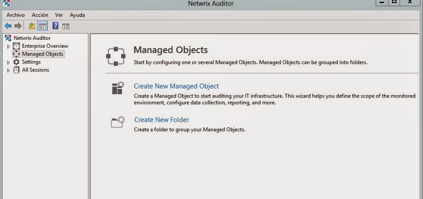Expand the All Sessions tree node
This screenshot has width=423, height=199.
click(8, 70)
